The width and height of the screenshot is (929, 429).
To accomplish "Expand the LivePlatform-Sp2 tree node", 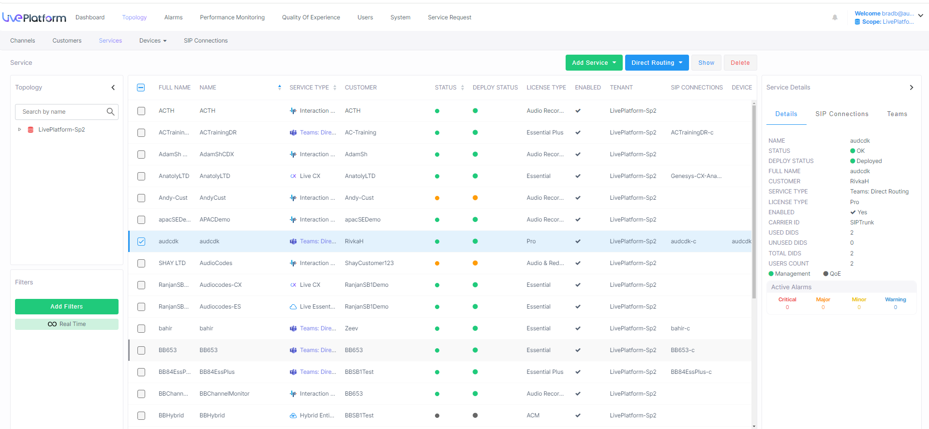I will tap(19, 130).
